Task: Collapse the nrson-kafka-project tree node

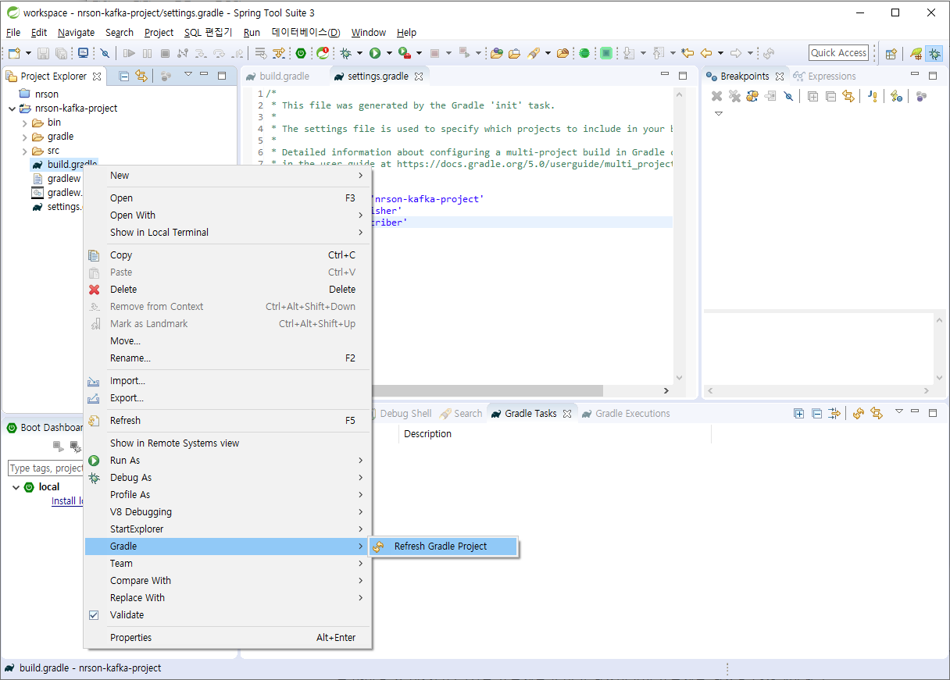Action: [11, 109]
